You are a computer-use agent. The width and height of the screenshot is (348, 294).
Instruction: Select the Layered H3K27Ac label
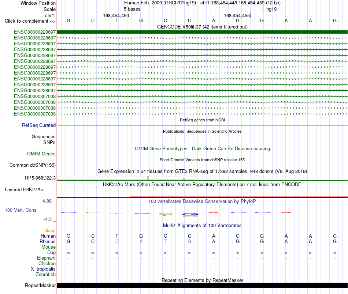click(24, 190)
